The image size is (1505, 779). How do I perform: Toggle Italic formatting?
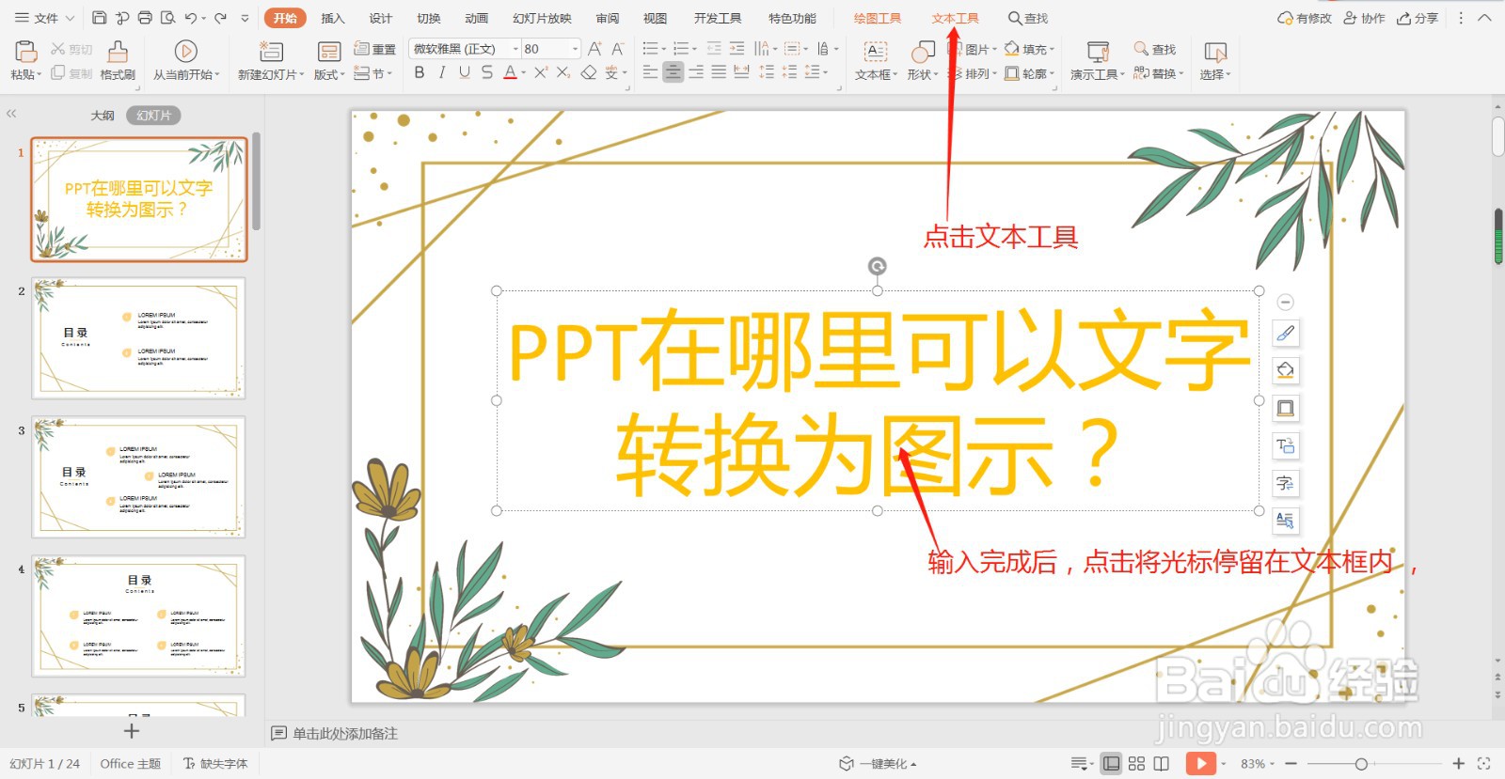(442, 72)
